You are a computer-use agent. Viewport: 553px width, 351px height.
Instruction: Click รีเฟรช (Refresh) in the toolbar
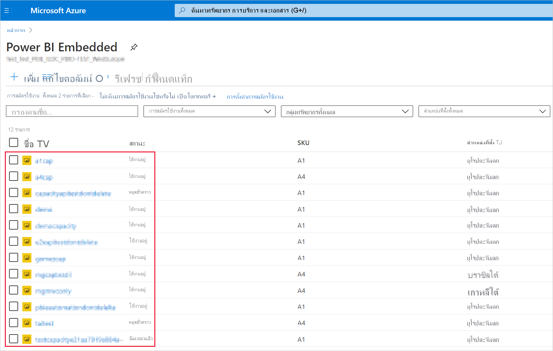[x=128, y=79]
